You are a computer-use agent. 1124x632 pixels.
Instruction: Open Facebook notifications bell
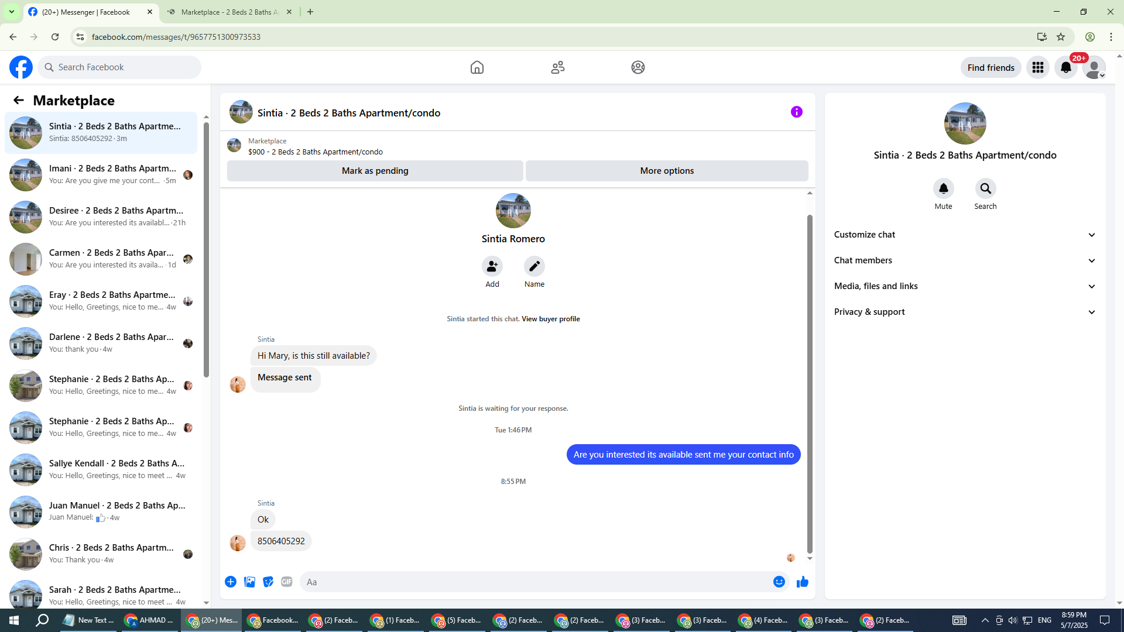tap(1065, 67)
